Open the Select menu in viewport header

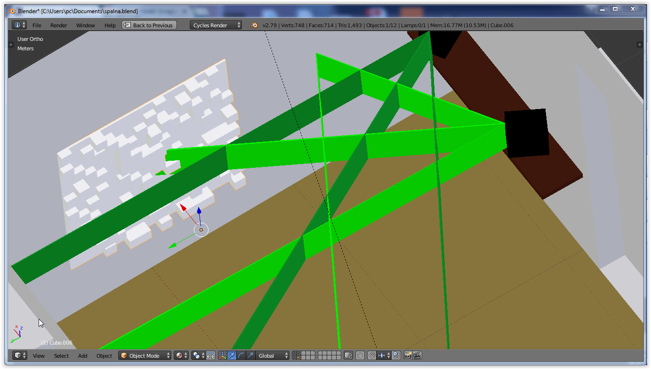coord(61,356)
